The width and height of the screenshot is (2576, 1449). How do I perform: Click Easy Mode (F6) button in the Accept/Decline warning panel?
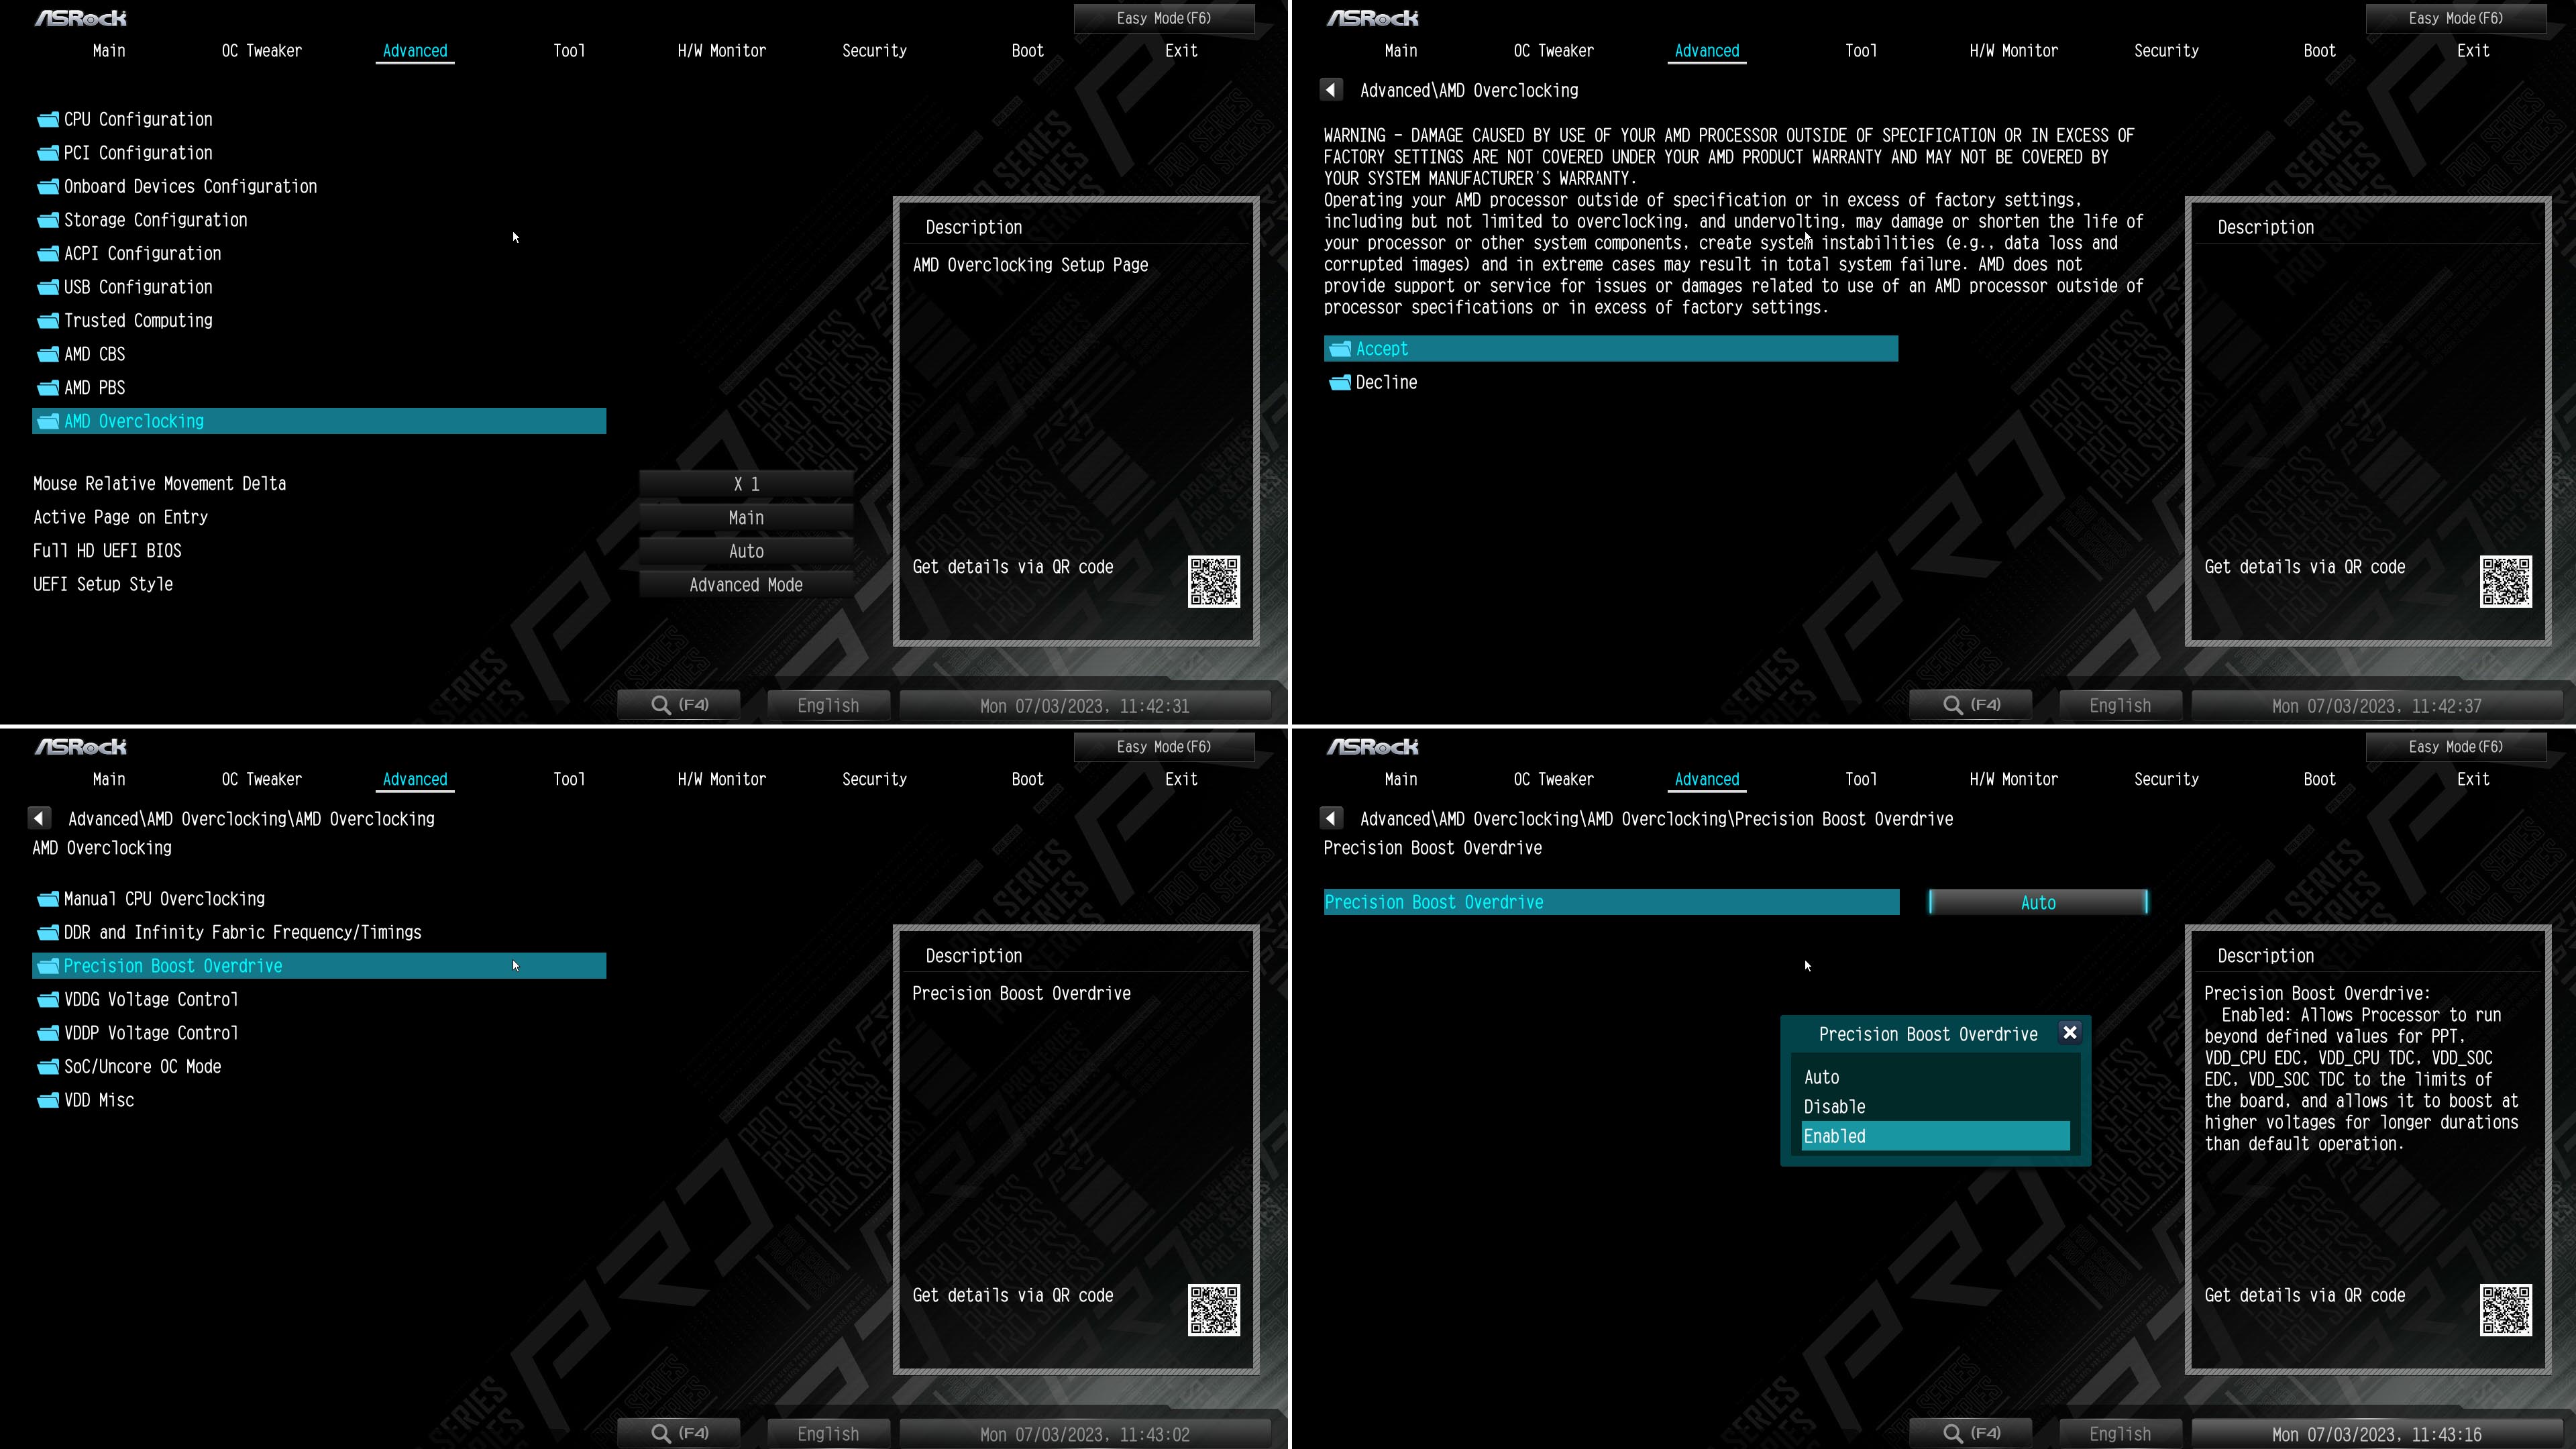(x=2455, y=18)
